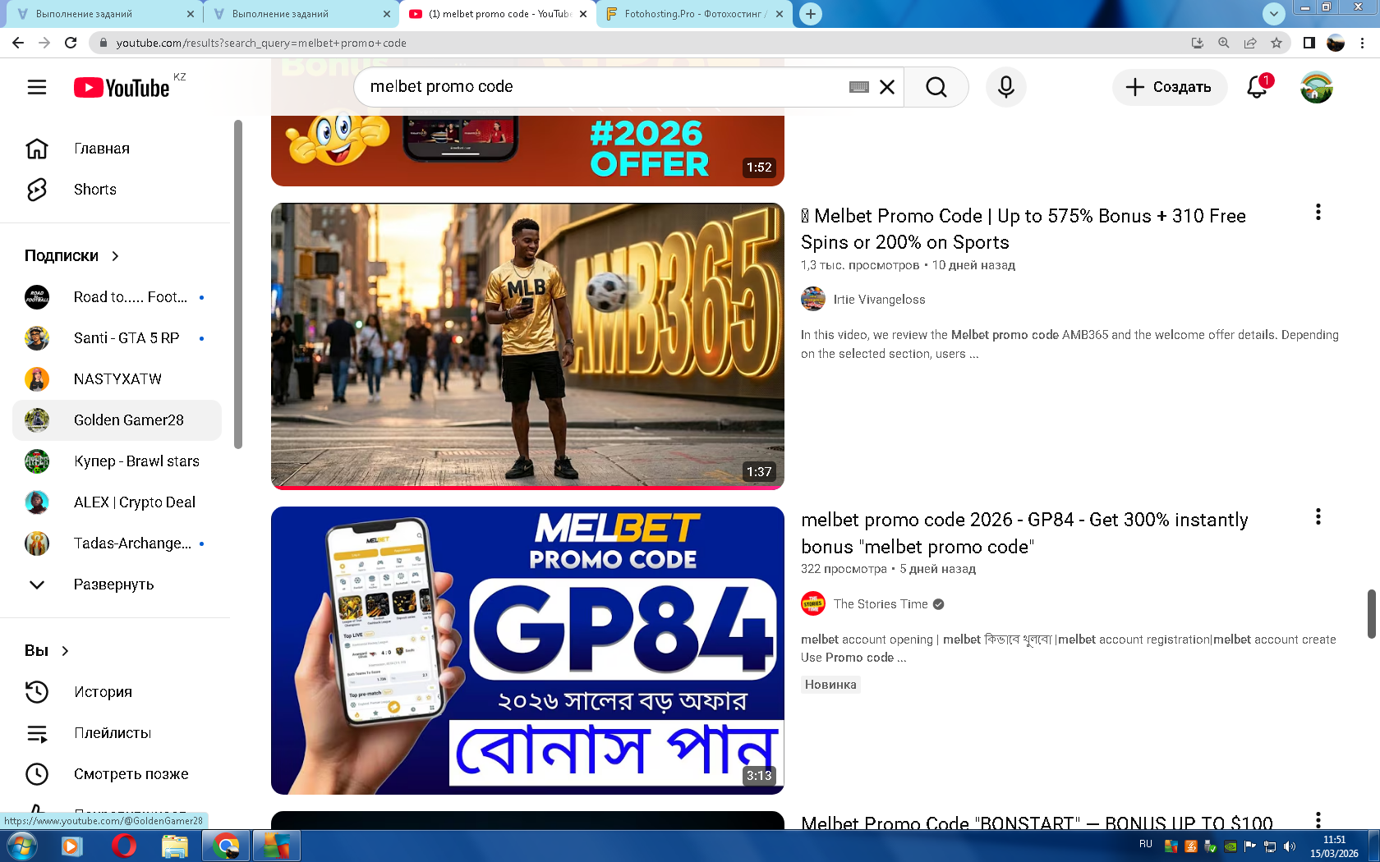Play the GP84 promo code thumbnail
Screen dimensions: 1380x862
tap(527, 650)
